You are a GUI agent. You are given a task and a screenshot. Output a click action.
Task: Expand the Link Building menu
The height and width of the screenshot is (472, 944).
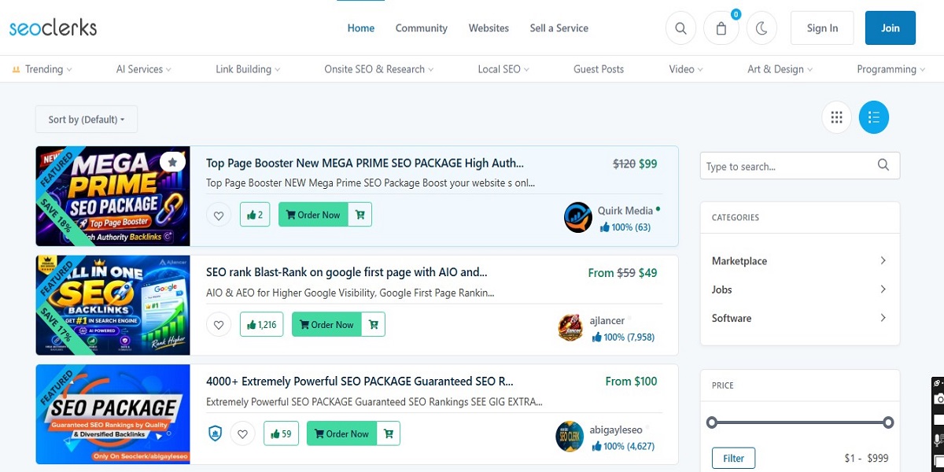point(248,69)
